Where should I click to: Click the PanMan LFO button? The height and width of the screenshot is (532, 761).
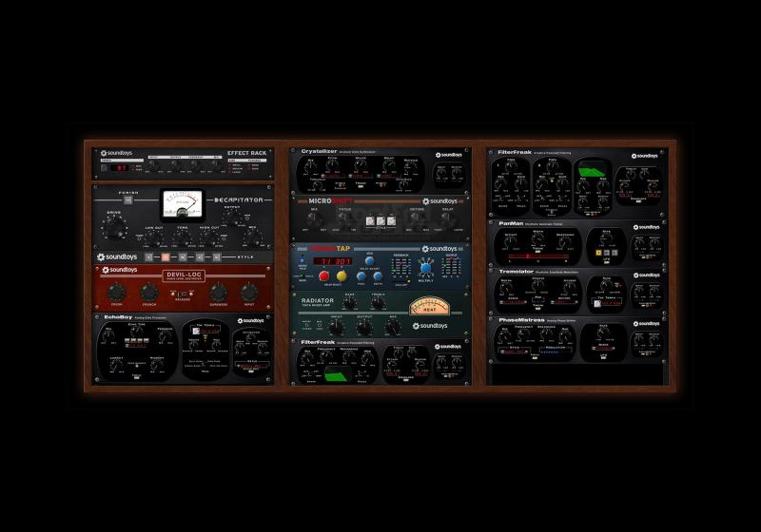click(x=606, y=262)
